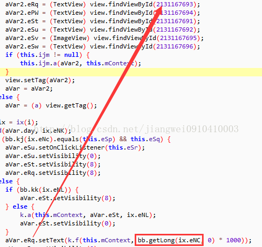Click the 'aVar.eRq.setText(k.f(' line

coord(128,240)
